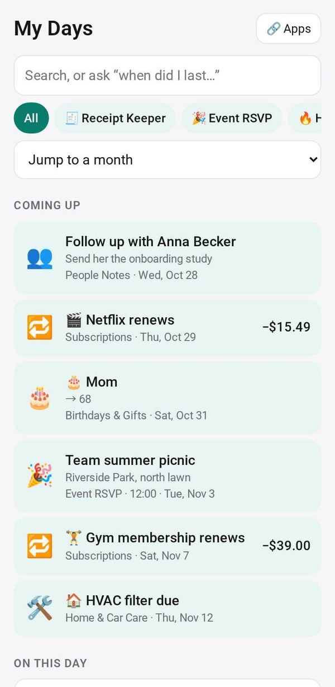The width and height of the screenshot is (335, 687).
Task: Toggle the Event RSVP filter chip
Action: tap(232, 118)
